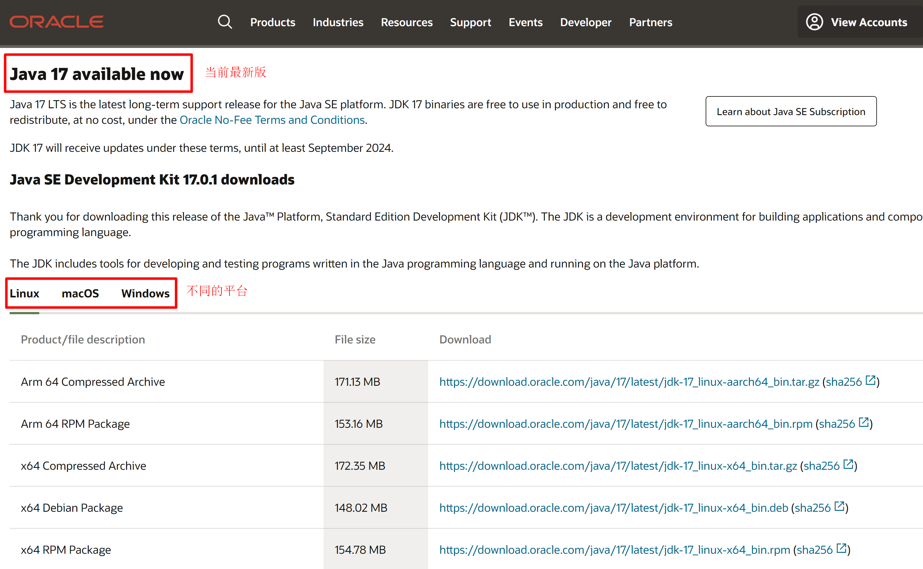Viewport: 923px width, 569px height.
Task: Open the Resources menu
Action: [x=407, y=22]
